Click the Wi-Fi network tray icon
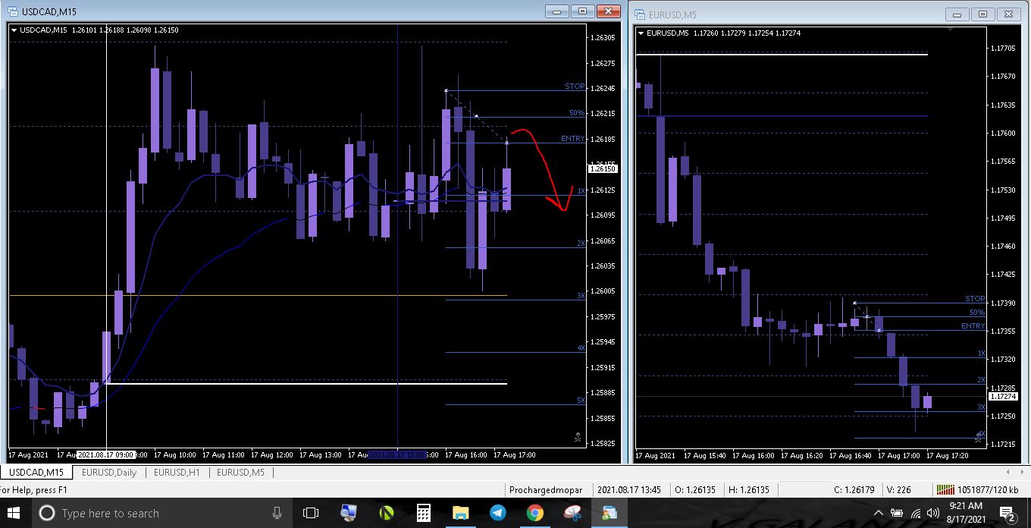 coord(916,514)
